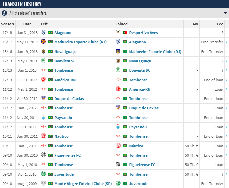Image resolution: width=229 pixels, height=188 pixels.
Task: Click the Season column header
Action: pos(7,24)
